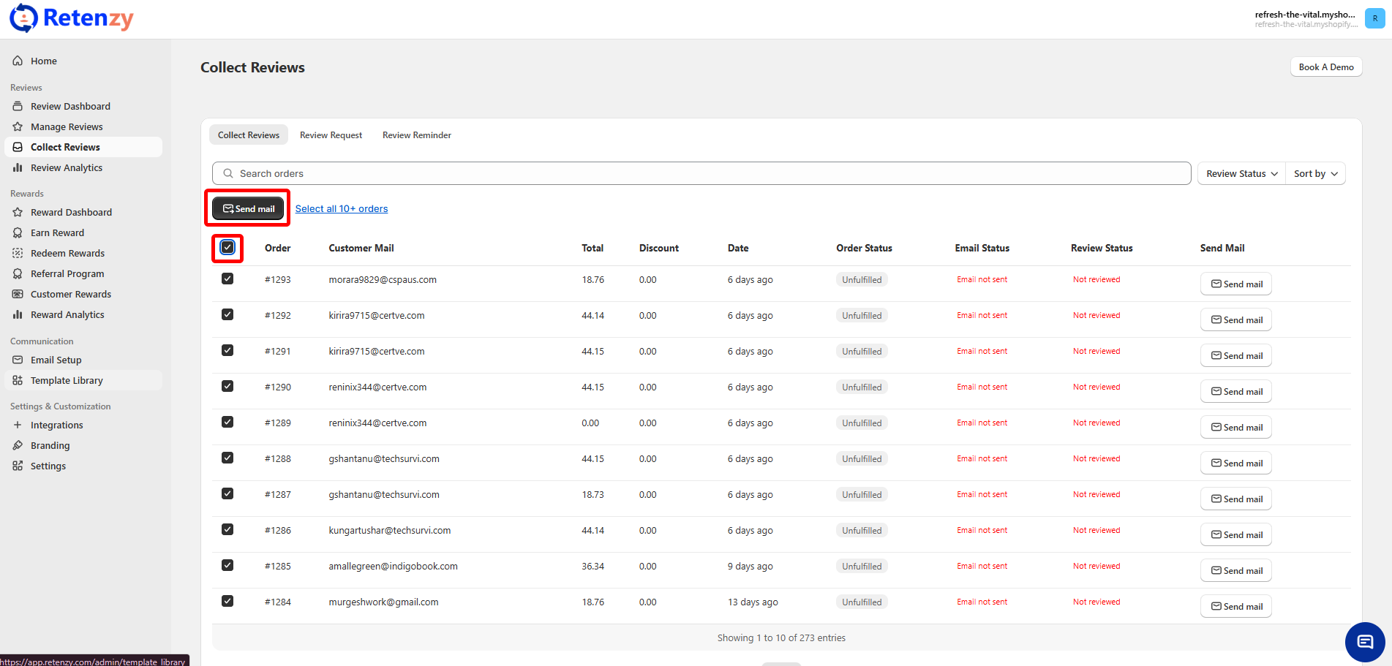Click the Select all 10+ orders link

click(x=342, y=209)
